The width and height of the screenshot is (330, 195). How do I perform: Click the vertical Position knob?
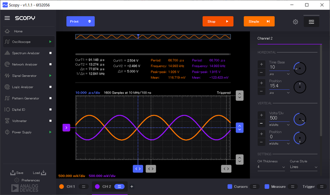[x=300, y=138]
